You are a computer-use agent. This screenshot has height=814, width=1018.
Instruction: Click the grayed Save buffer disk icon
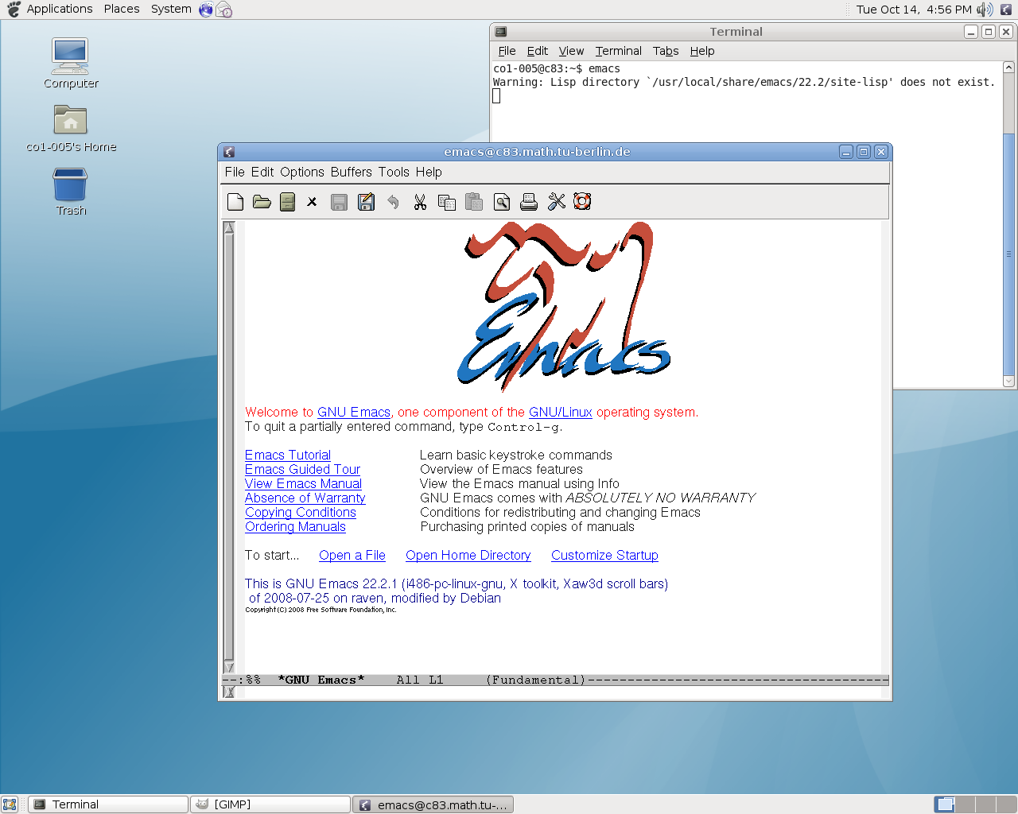pos(339,202)
